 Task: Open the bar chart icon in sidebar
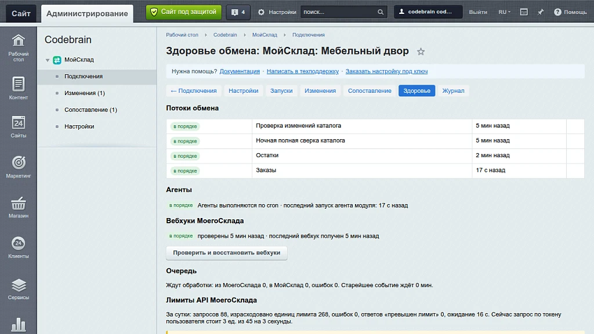[18, 325]
